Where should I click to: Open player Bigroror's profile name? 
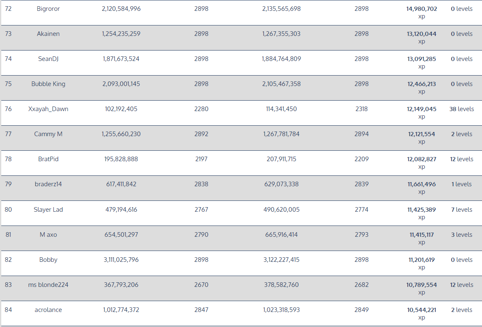click(48, 9)
